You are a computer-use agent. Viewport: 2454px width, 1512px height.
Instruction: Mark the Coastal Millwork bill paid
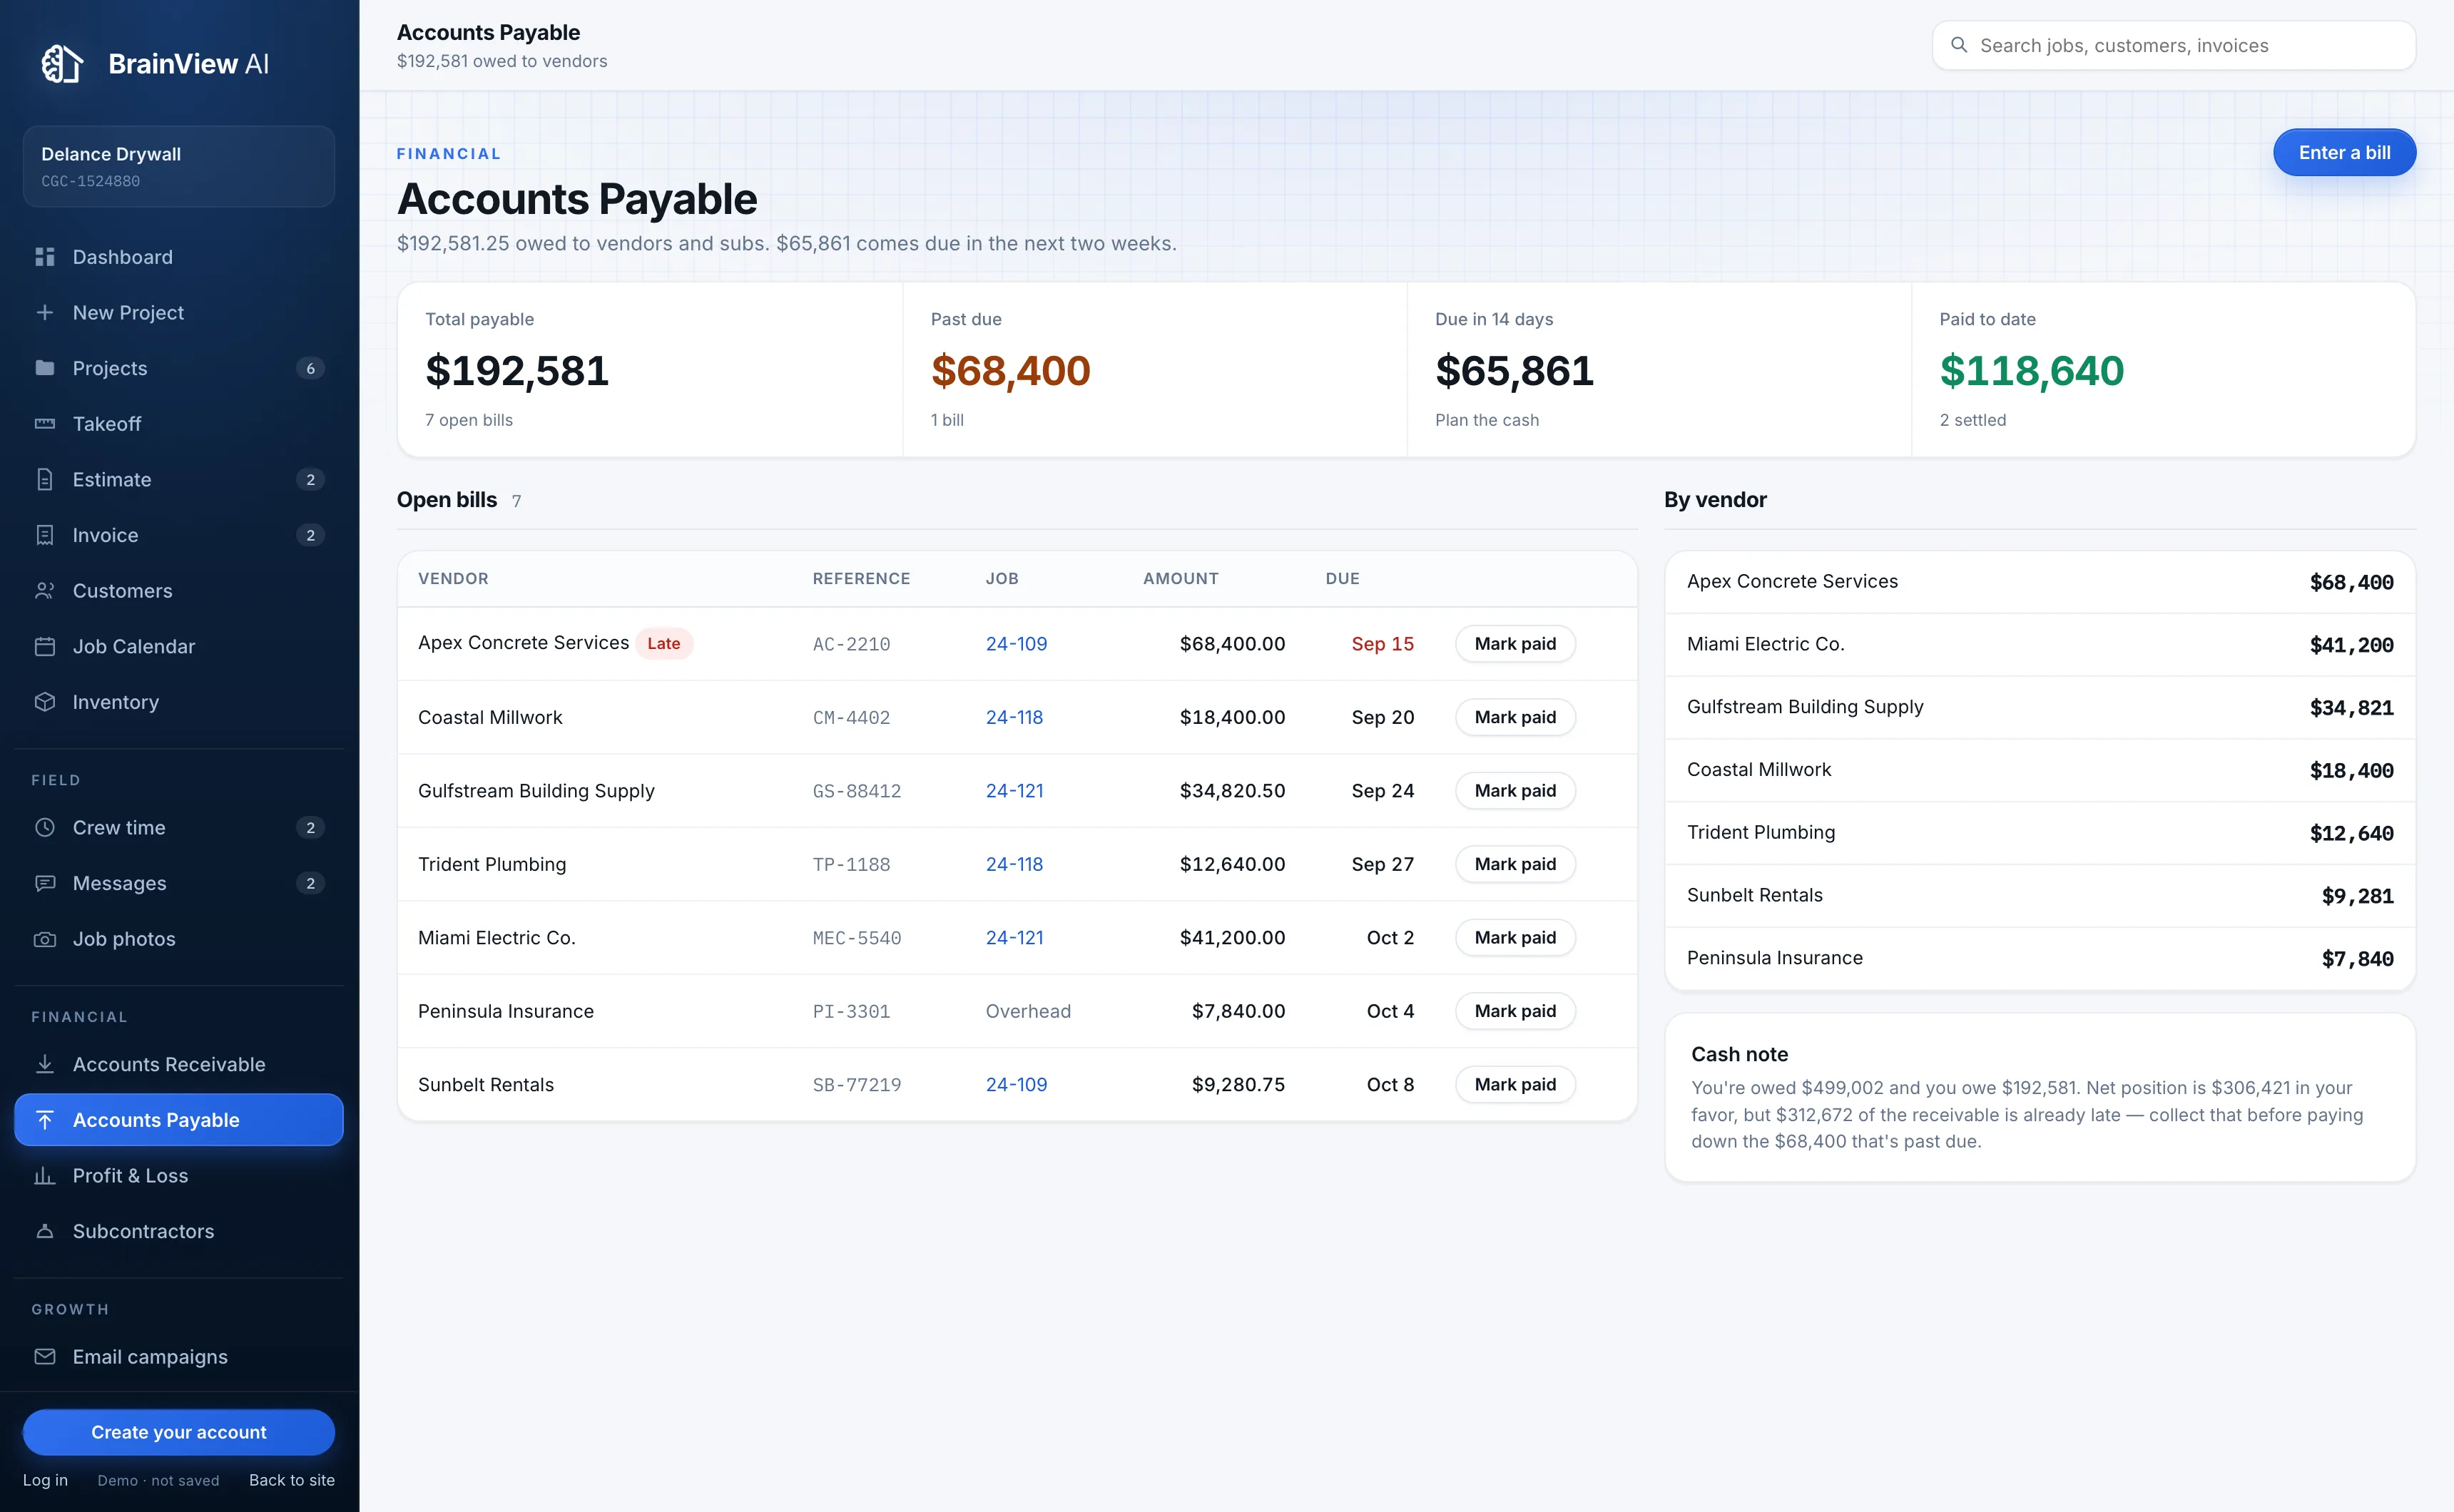pyautogui.click(x=1515, y=717)
